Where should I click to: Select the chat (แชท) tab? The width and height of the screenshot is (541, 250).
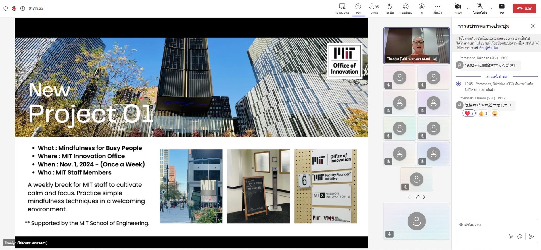click(358, 8)
